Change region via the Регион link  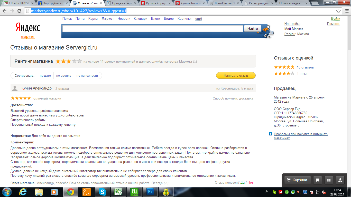(x=290, y=34)
